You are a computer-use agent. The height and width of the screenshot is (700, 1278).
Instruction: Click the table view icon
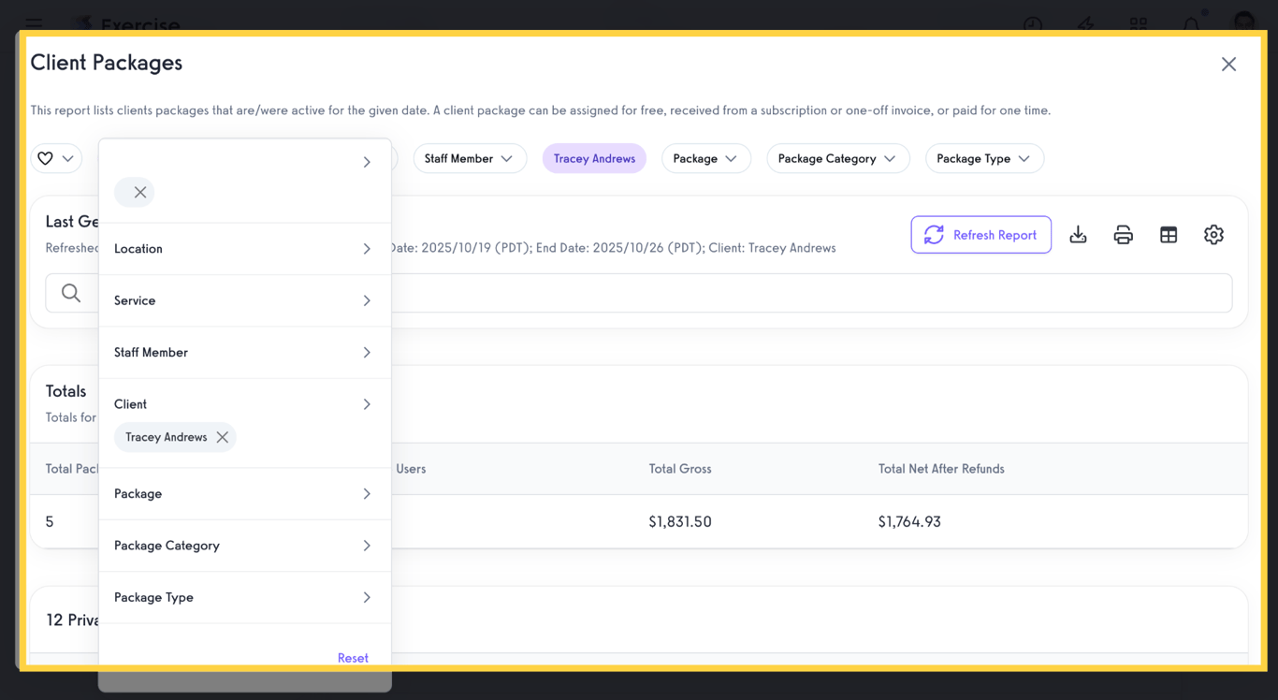click(1169, 235)
